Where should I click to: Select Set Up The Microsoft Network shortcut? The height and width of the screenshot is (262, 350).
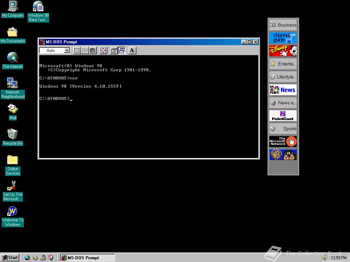click(x=13, y=191)
